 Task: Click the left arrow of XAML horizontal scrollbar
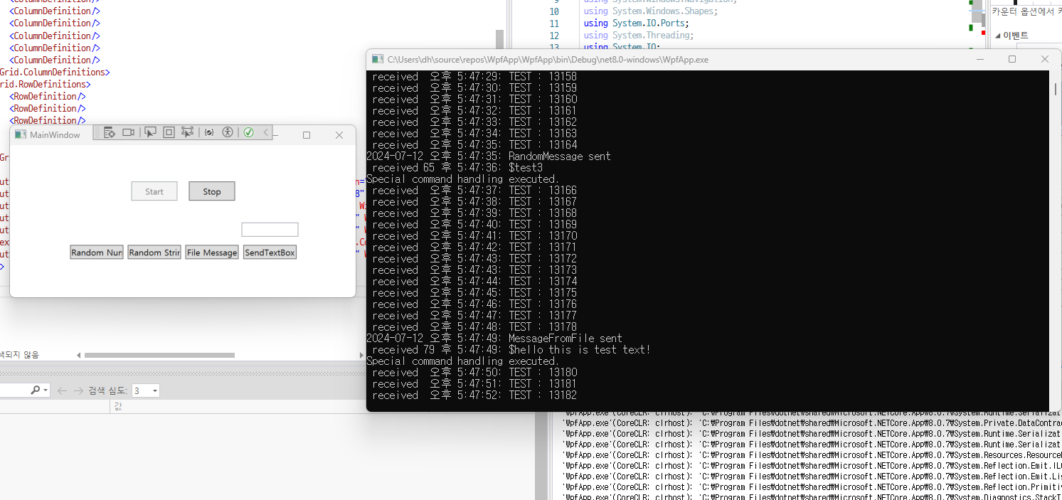78,355
